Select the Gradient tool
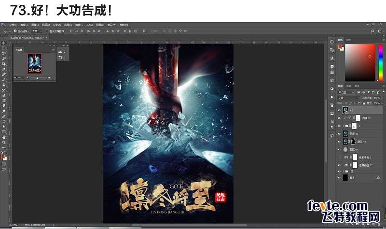This screenshot has width=386, height=229. [4, 100]
